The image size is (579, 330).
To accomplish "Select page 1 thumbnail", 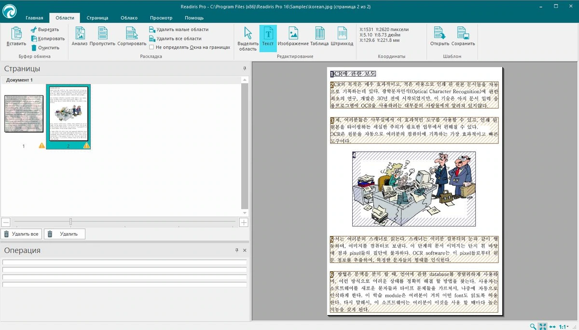I will tap(24, 114).
